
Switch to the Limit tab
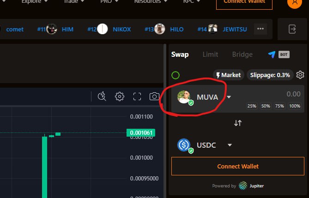click(210, 54)
